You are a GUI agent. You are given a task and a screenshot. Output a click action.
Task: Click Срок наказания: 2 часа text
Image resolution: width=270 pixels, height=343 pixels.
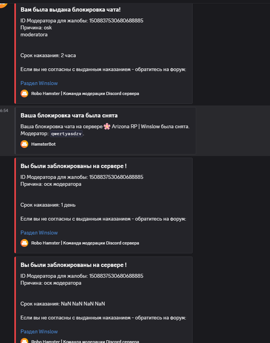(x=48, y=55)
